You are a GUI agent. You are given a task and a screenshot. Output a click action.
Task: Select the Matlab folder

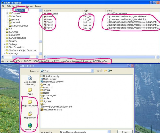click(45, 93)
